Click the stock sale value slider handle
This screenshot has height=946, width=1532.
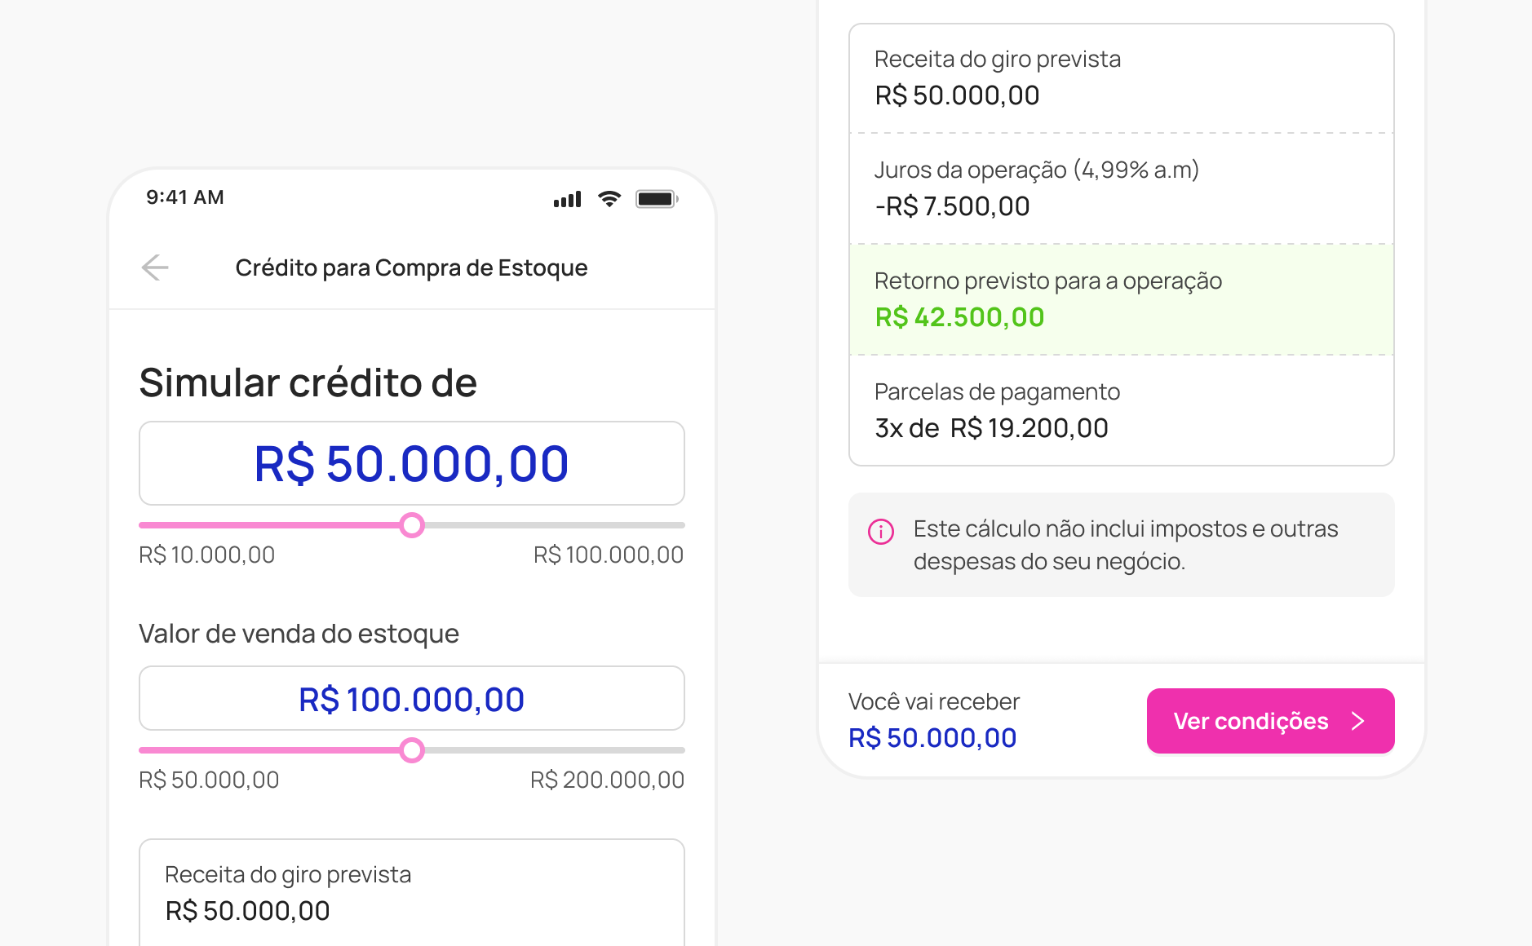(413, 750)
